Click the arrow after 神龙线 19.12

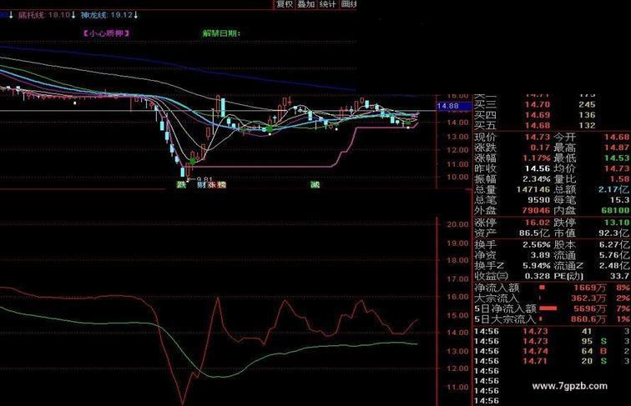(135, 15)
